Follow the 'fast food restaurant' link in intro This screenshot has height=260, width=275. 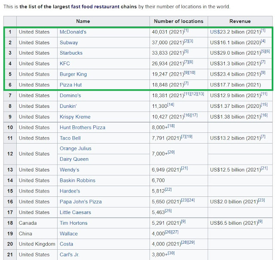coord(95,7)
